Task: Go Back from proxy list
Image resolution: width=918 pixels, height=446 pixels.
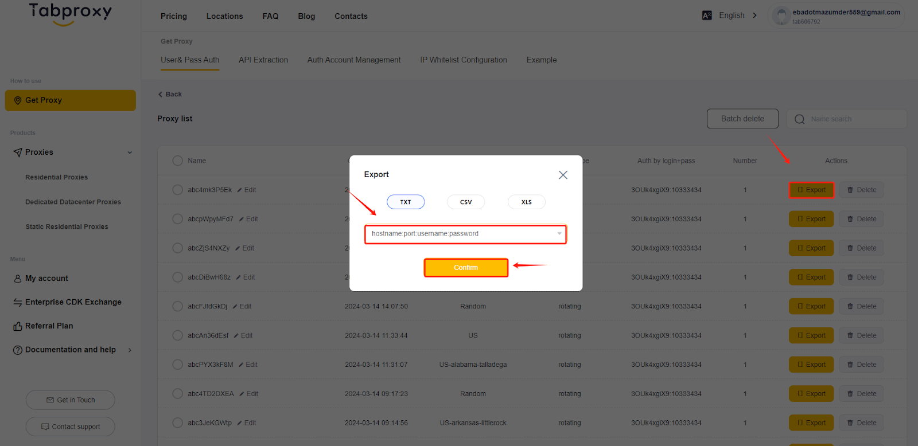Action: click(170, 94)
